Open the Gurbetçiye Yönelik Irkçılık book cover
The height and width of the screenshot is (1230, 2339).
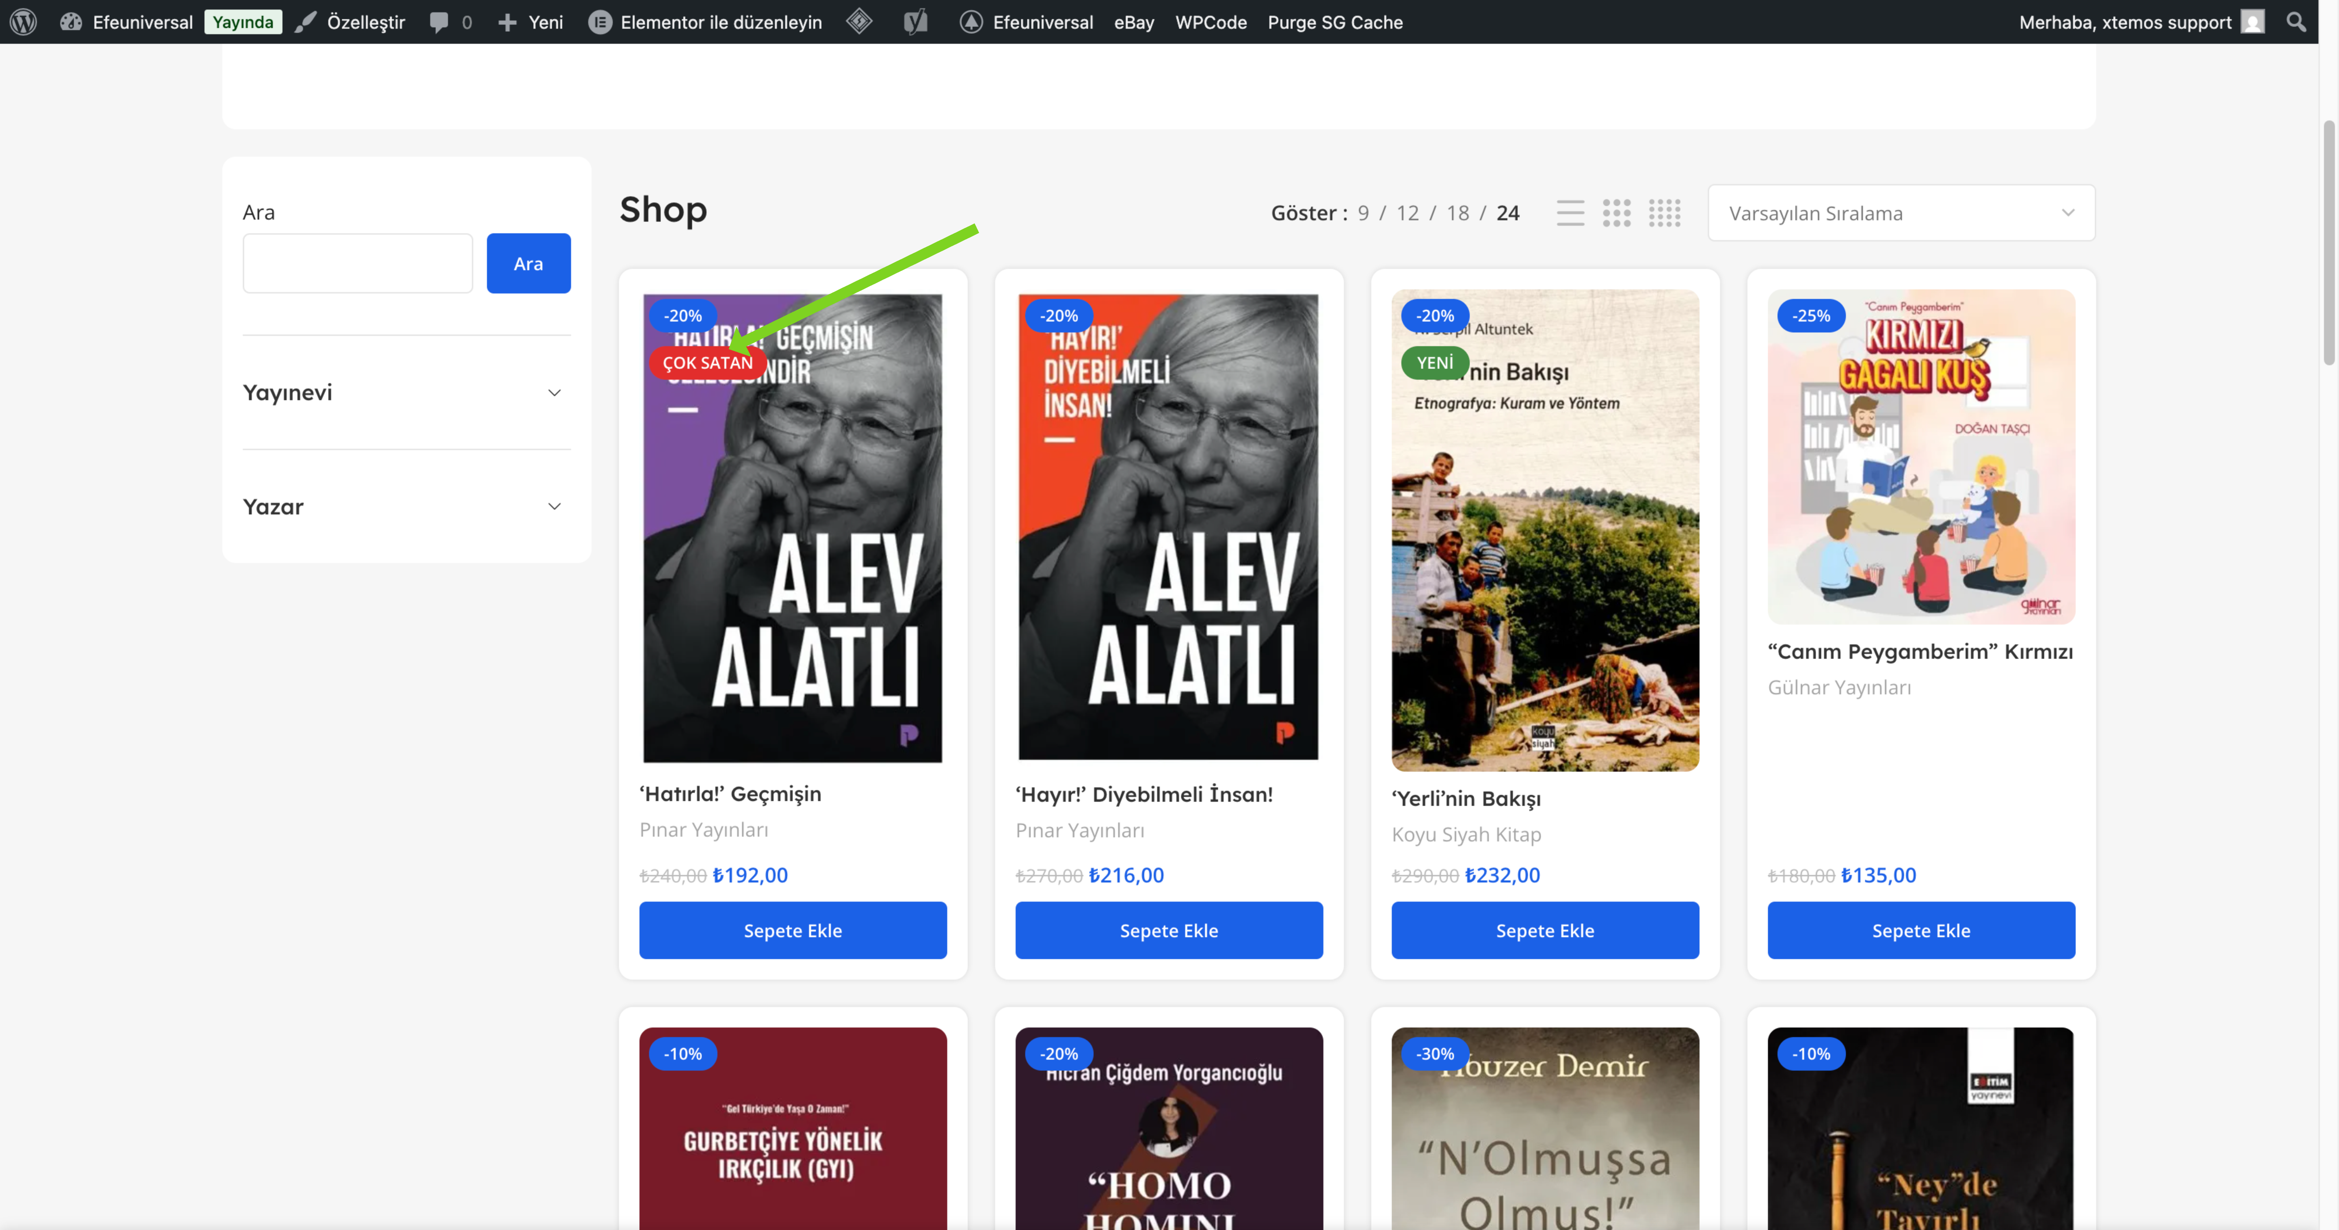(x=793, y=1128)
